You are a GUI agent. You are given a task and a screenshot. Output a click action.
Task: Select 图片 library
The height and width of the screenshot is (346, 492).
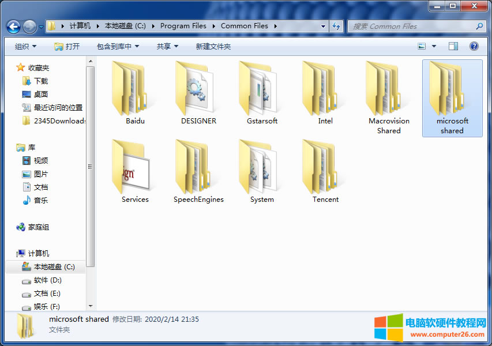pos(35,174)
